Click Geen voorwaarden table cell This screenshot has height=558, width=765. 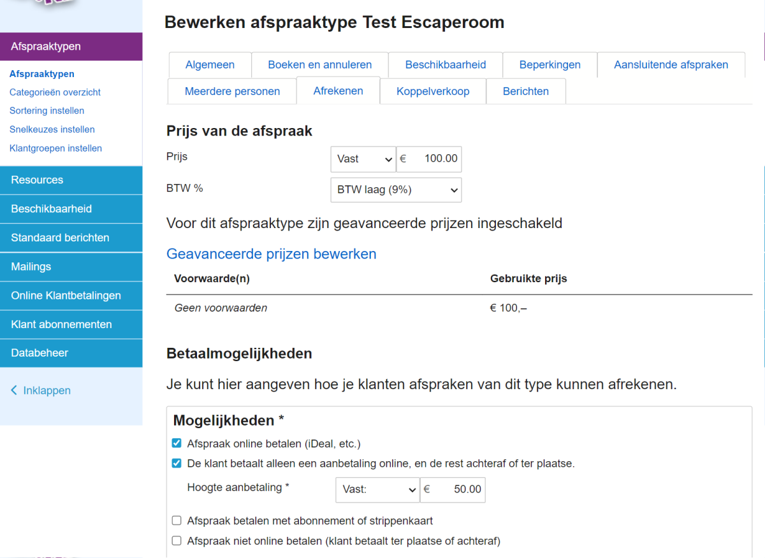[x=221, y=308]
